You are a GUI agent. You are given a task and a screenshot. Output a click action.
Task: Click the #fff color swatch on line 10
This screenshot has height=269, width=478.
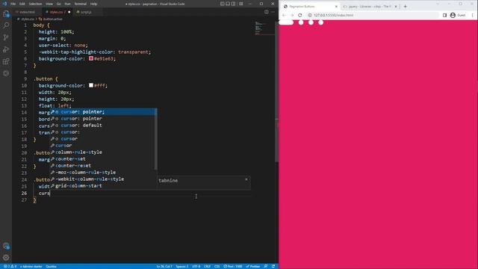[x=91, y=85]
